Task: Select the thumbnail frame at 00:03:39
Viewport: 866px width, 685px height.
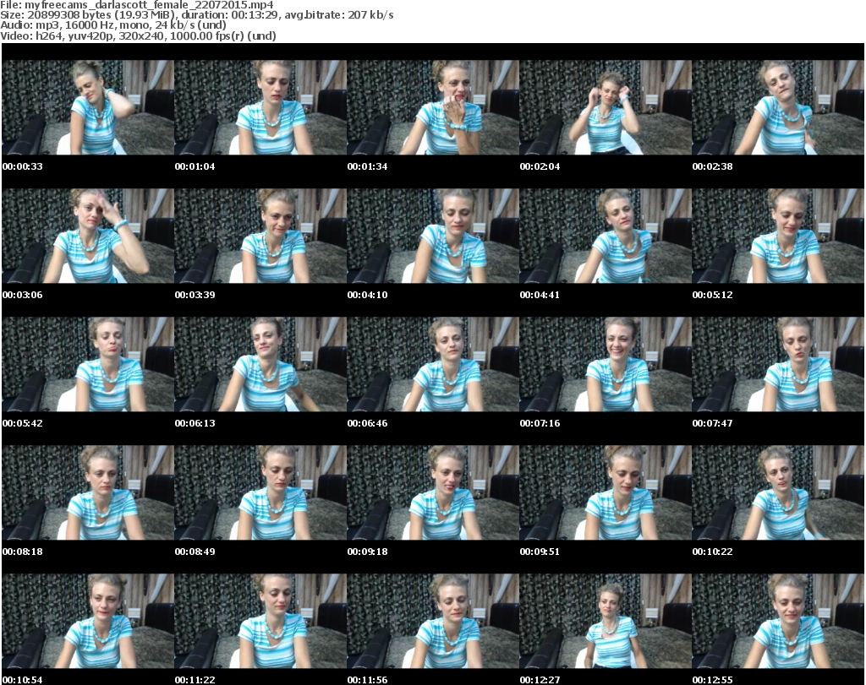Action: tap(260, 236)
